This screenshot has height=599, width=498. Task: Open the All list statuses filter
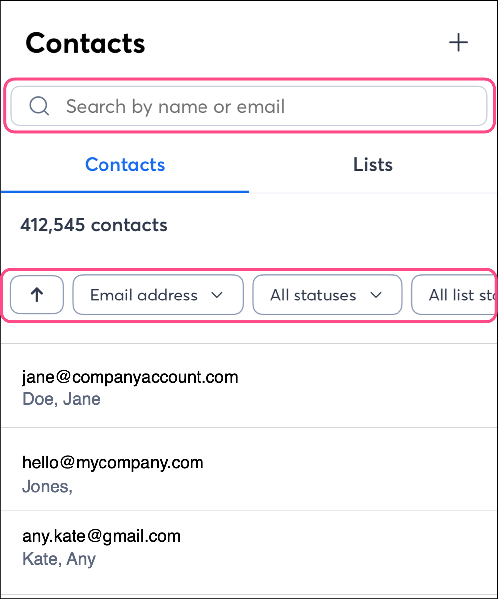click(455, 295)
